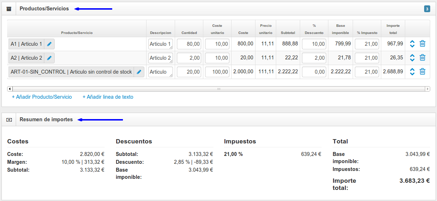The height and width of the screenshot is (201, 437).
Task: Click quantity field showing 2,00 for Articulo 2
Action: point(189,58)
